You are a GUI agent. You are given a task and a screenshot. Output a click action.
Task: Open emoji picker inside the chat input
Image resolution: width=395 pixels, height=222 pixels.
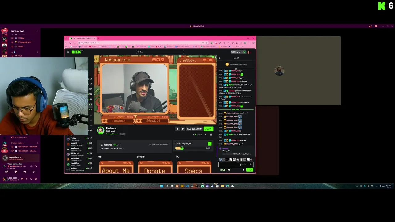coord(250,164)
